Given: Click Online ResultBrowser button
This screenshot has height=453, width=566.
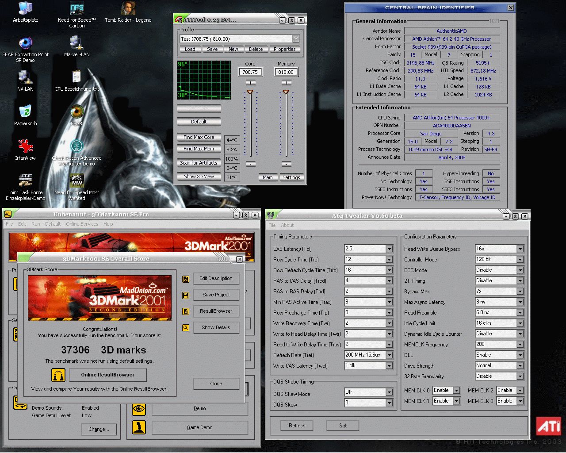Looking at the screenshot, I should pos(108,375).
